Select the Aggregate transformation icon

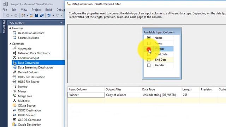pyautogui.click(x=14, y=49)
